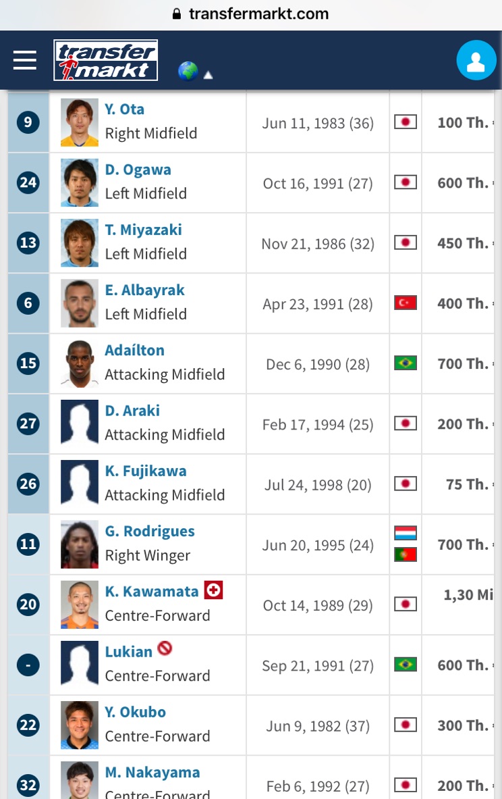This screenshot has height=799, width=502.
Task: Open the user profile icon
Action: tap(476, 61)
